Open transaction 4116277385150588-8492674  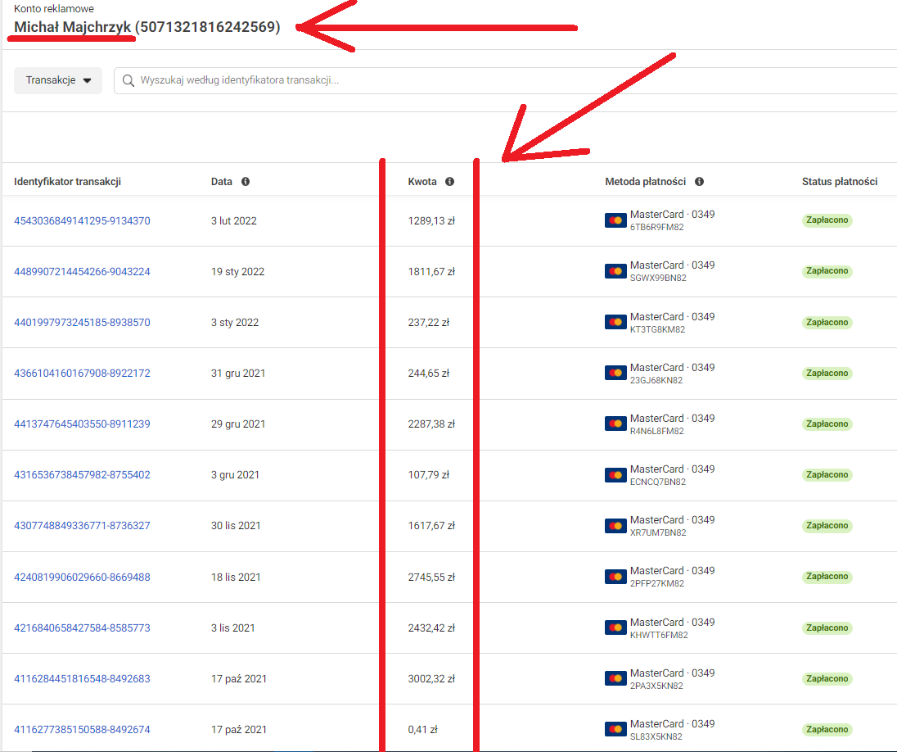click(x=82, y=729)
